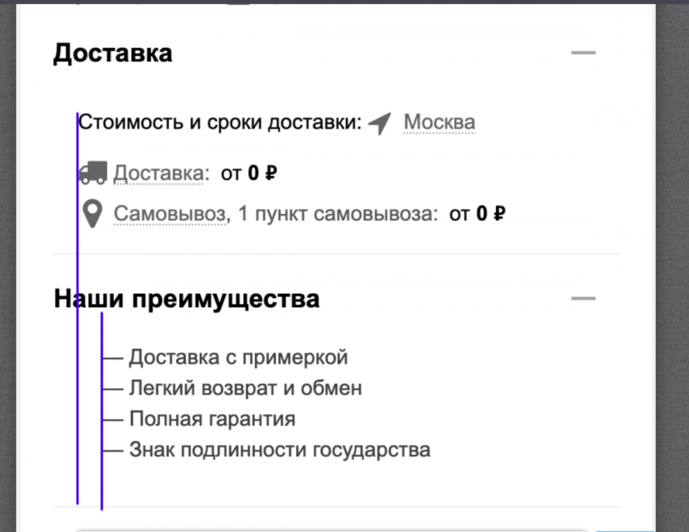Open the Доставка delivery terms link
Image resolution: width=689 pixels, height=532 pixels.
(x=158, y=173)
